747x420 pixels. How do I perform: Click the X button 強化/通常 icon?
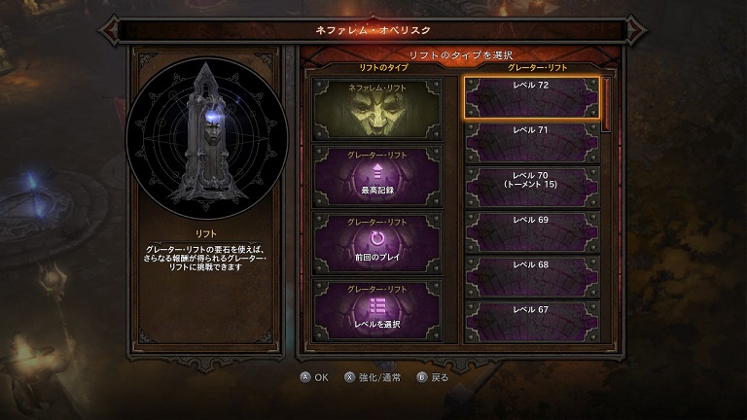click(x=350, y=377)
